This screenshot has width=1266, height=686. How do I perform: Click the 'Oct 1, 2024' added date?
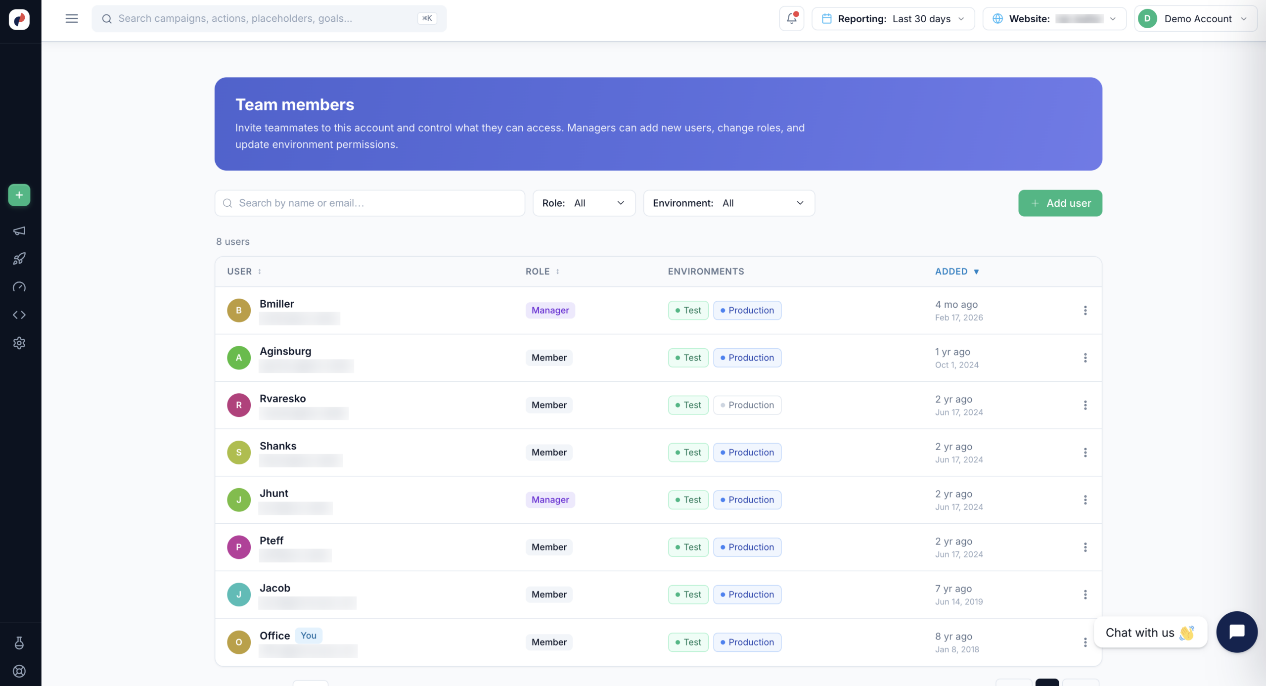coord(957,365)
